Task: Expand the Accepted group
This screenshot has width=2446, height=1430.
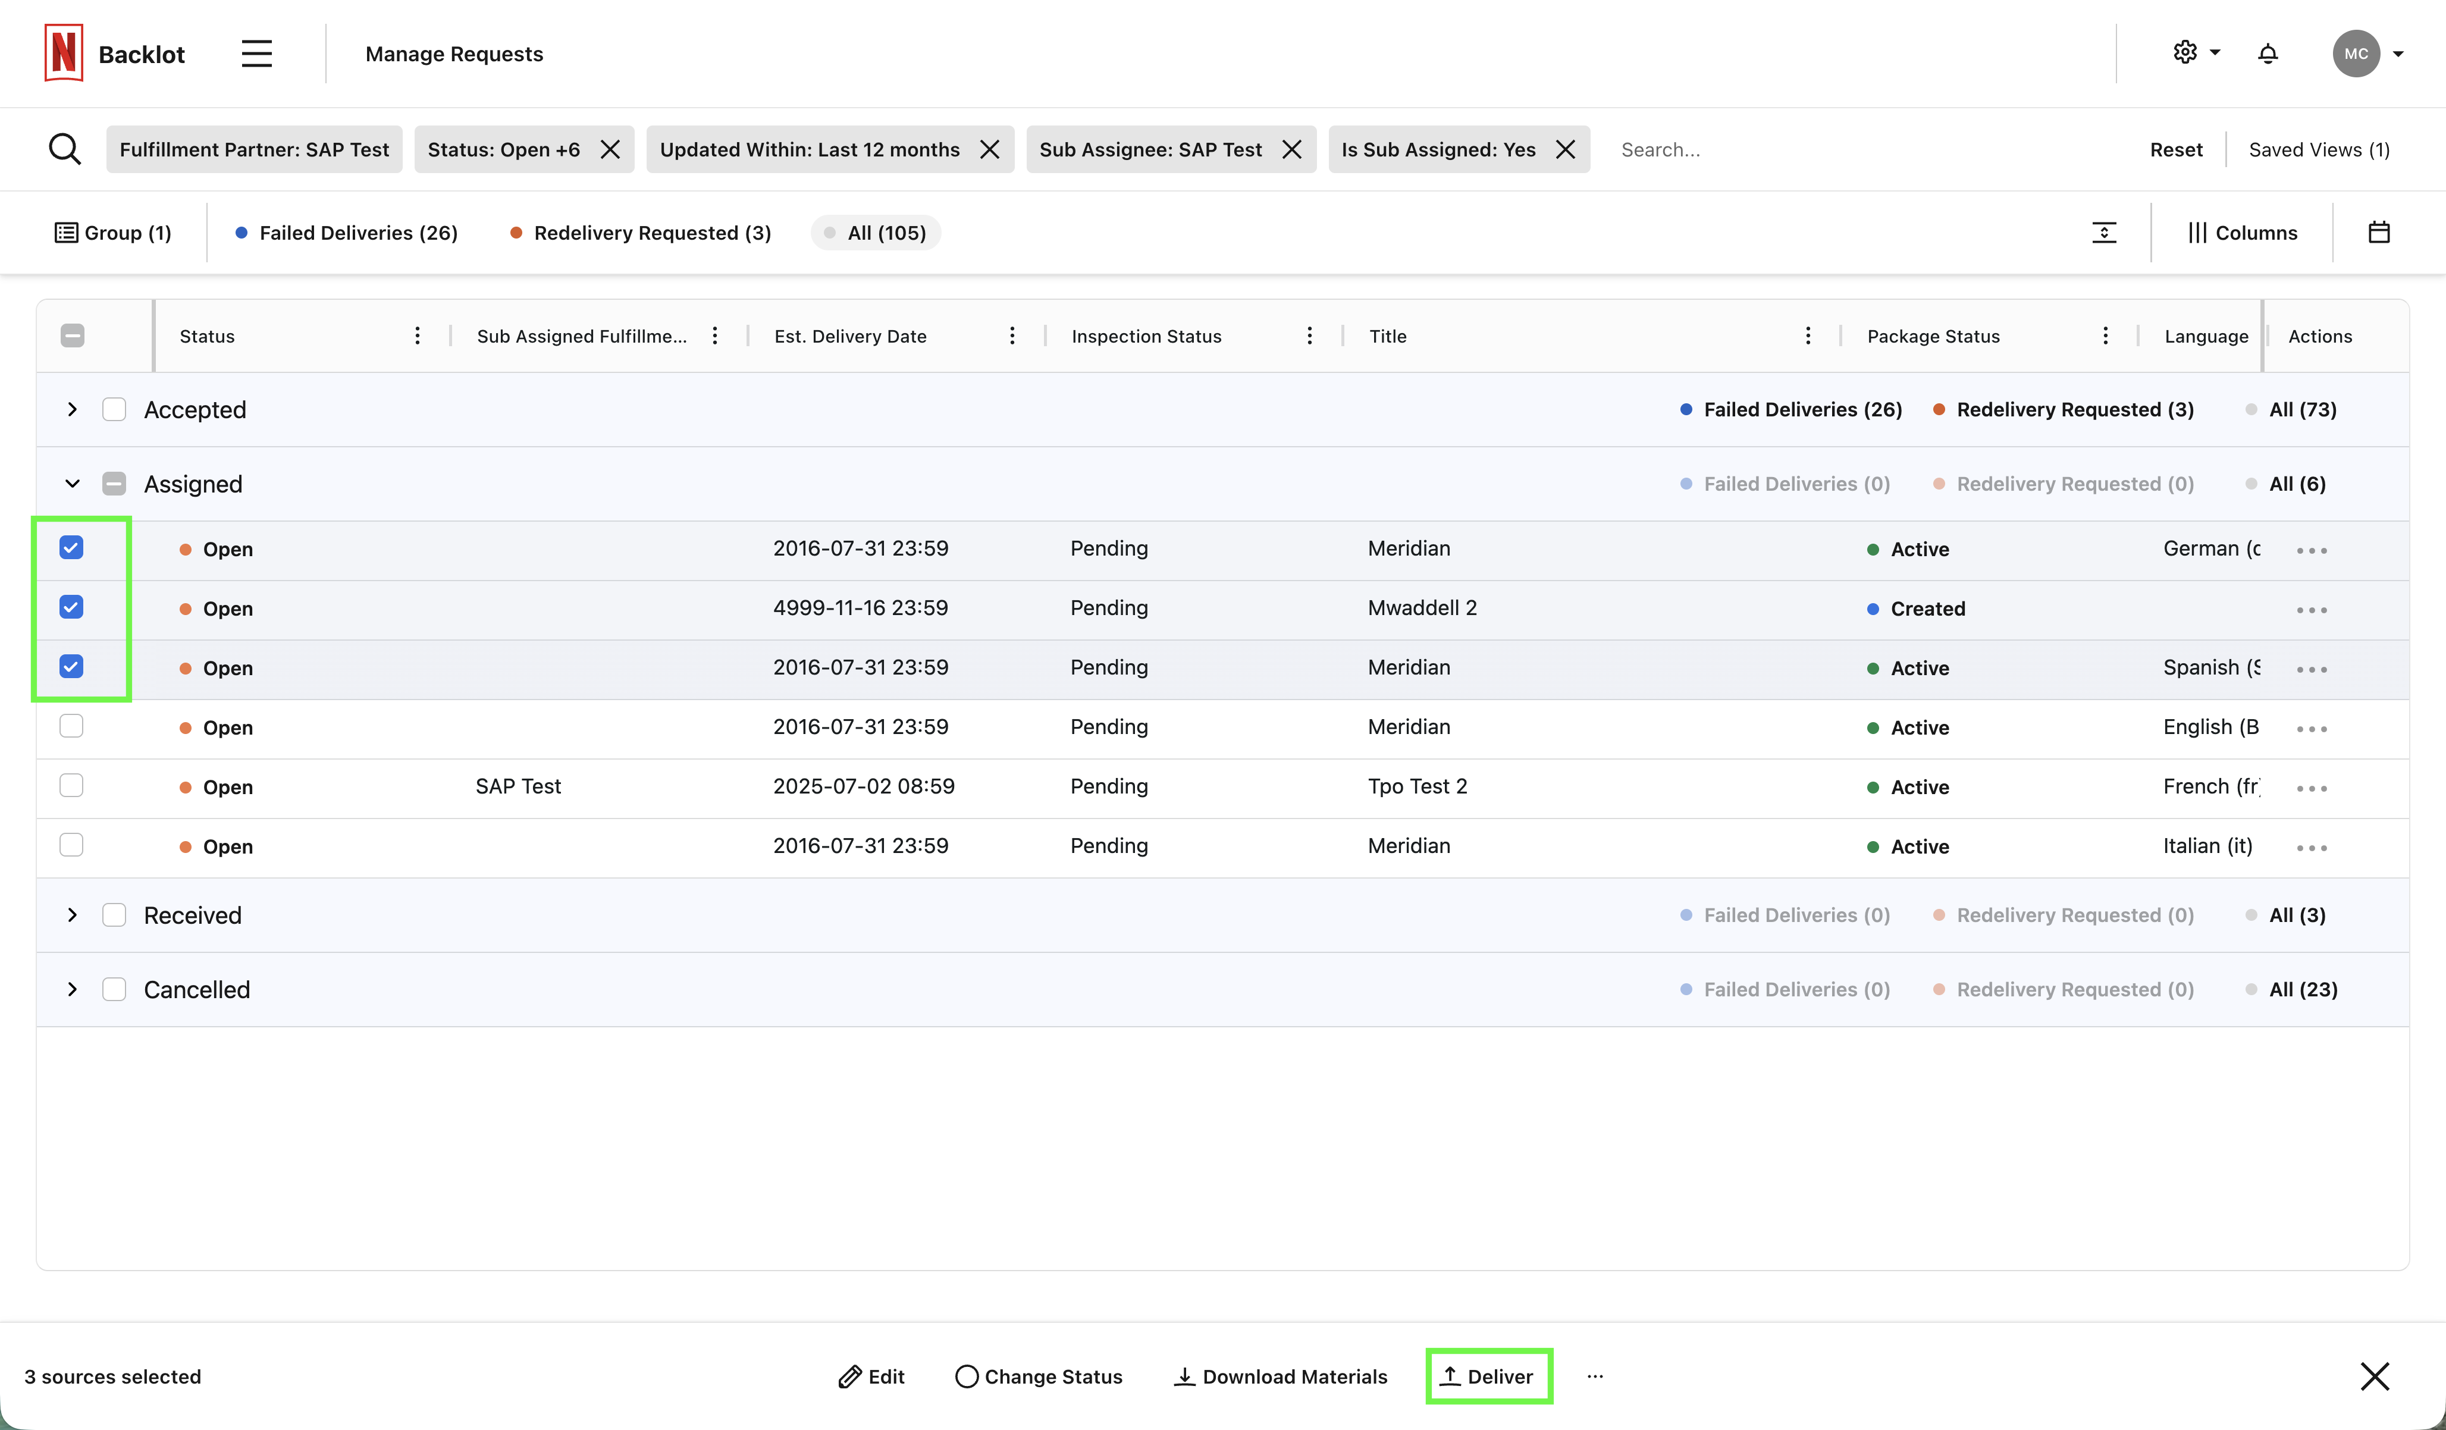Action: click(x=72, y=410)
